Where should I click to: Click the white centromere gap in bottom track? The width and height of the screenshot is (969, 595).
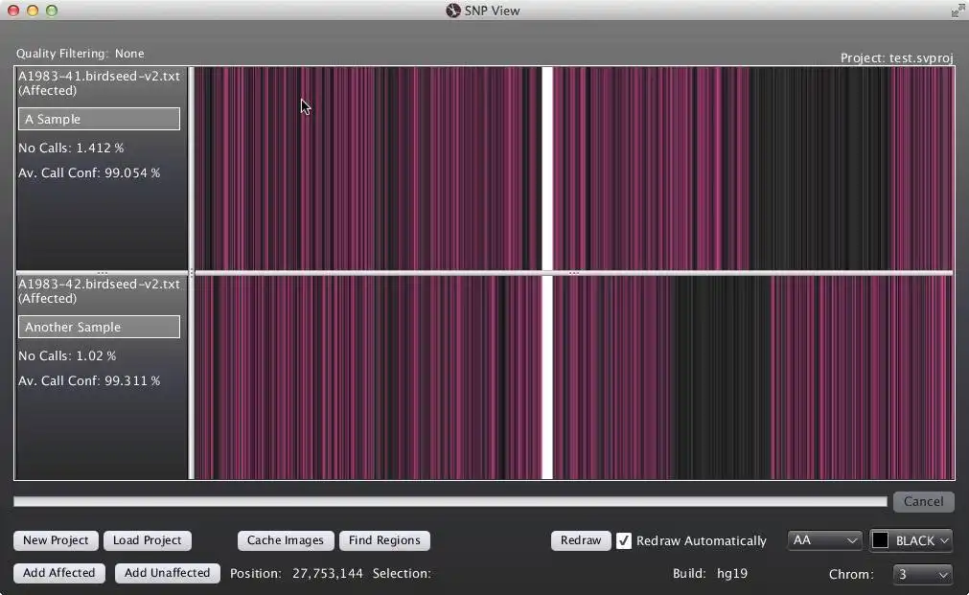(x=547, y=377)
